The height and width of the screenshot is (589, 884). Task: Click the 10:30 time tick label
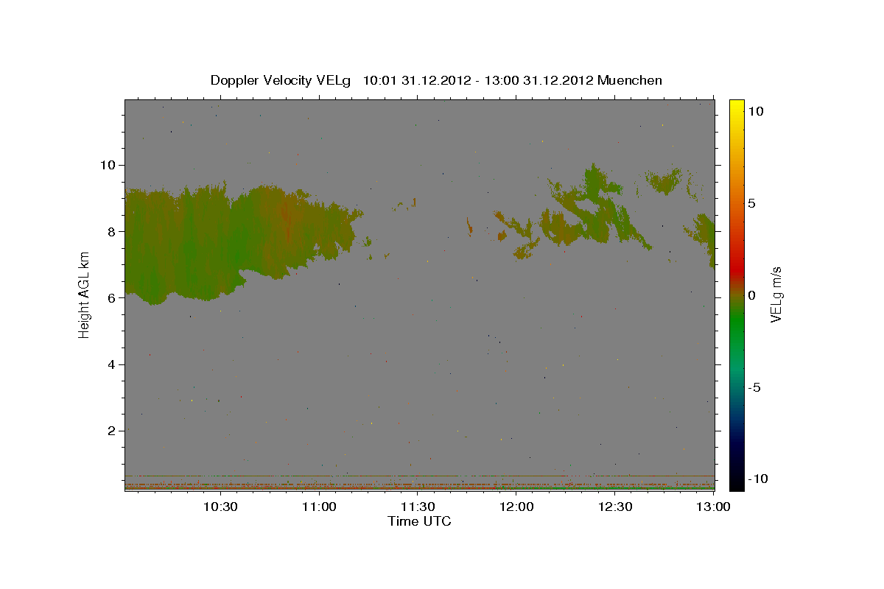(220, 507)
